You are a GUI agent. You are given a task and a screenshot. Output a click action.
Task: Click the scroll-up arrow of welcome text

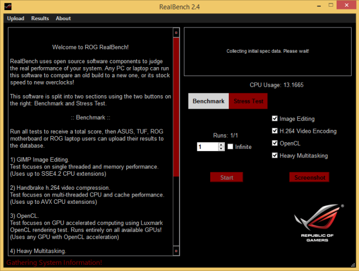click(x=176, y=32)
